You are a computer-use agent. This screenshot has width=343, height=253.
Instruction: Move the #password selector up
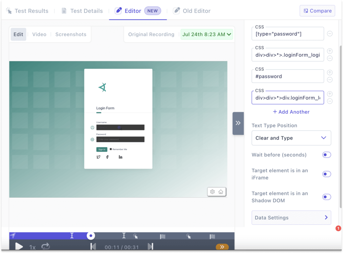330,73
